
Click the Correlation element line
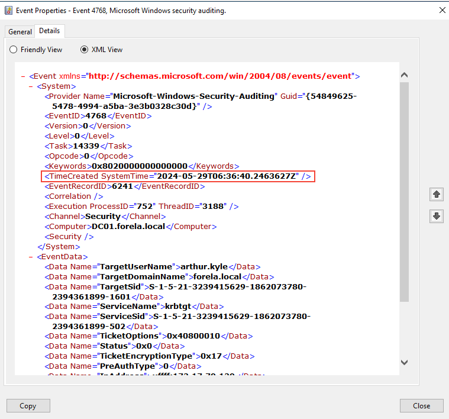pyautogui.click(x=74, y=196)
